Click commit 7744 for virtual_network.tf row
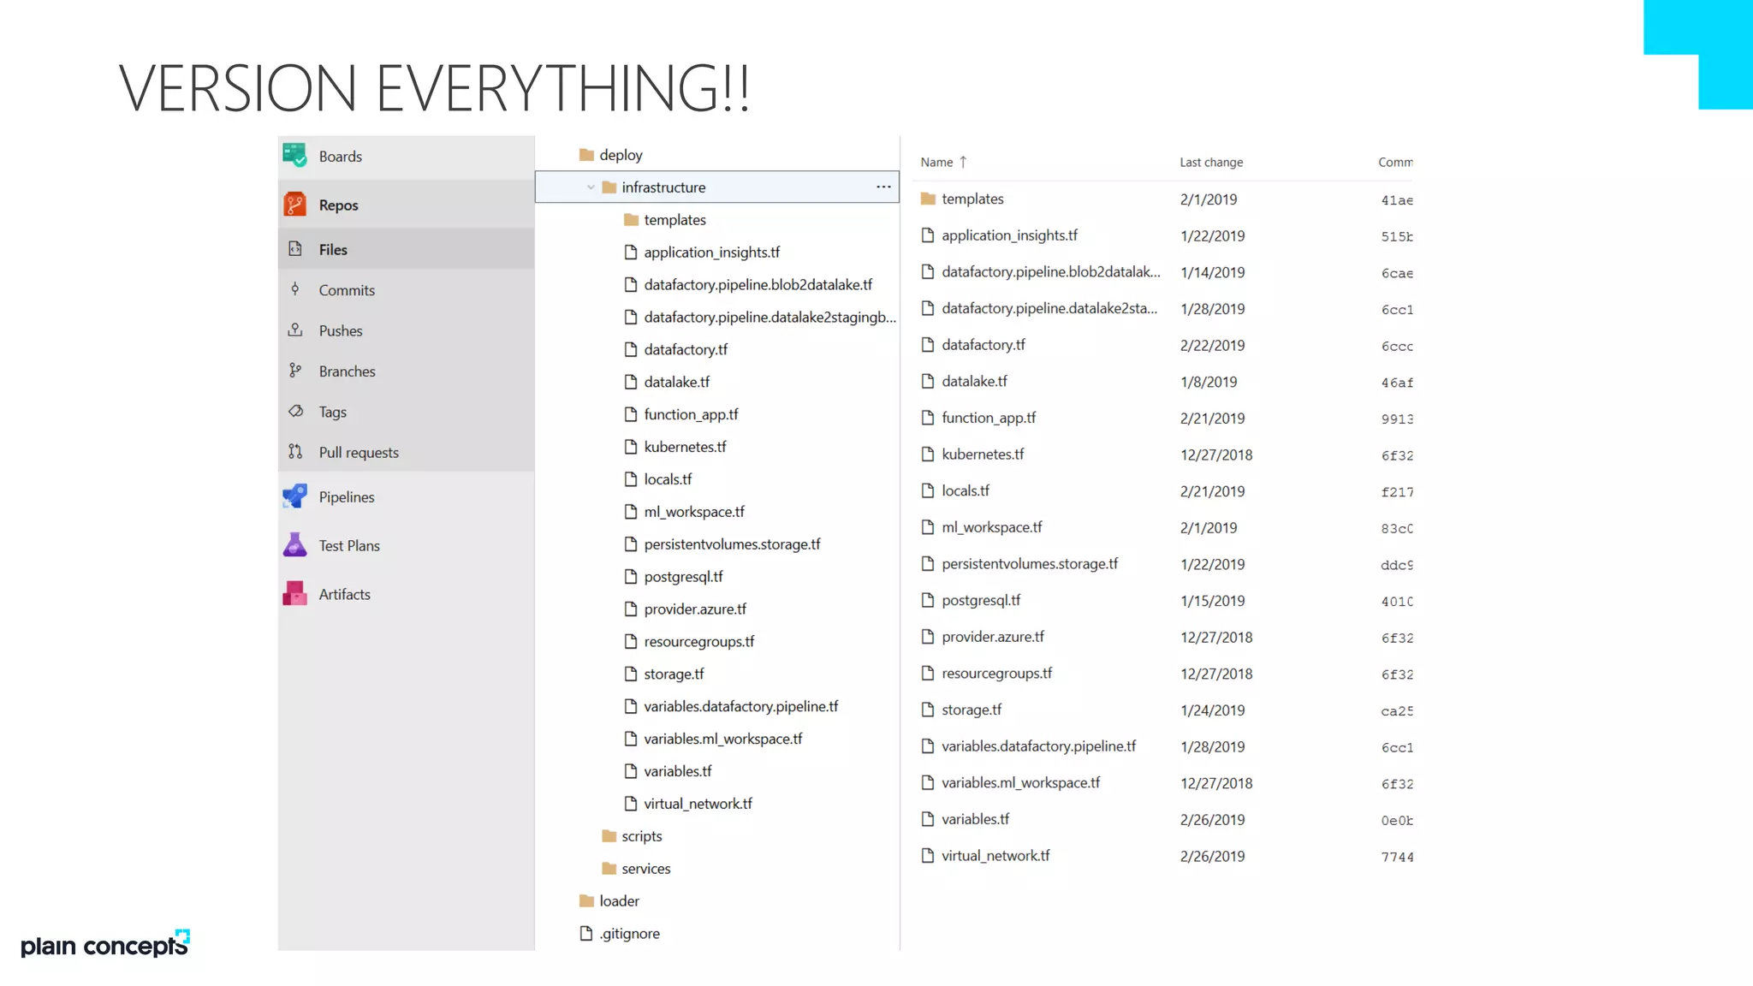 click(1397, 857)
